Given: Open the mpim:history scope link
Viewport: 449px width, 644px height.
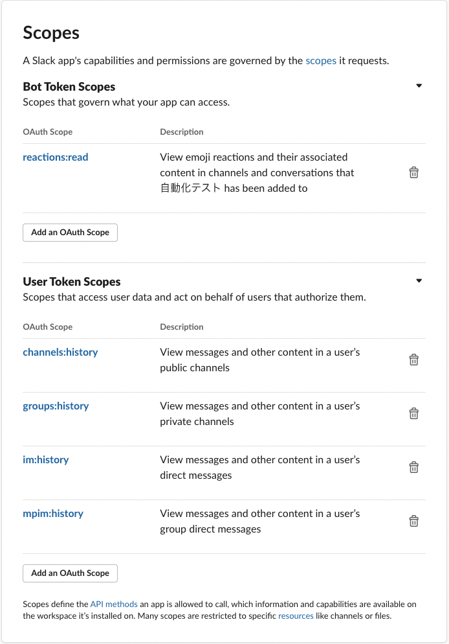Looking at the screenshot, I should tap(53, 514).
